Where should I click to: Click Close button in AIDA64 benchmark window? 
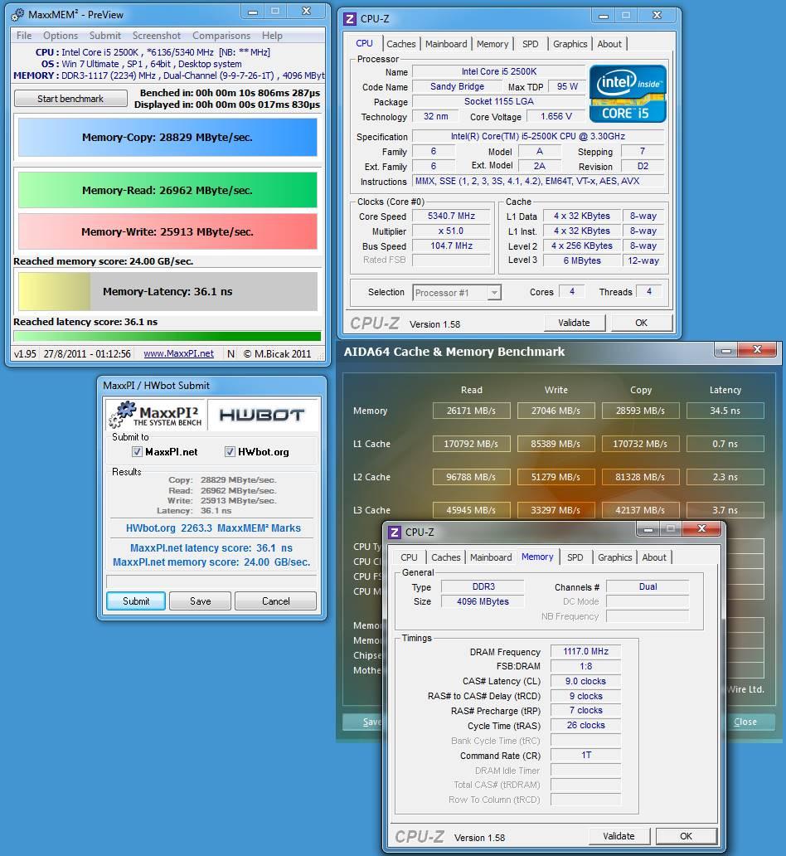(x=745, y=722)
